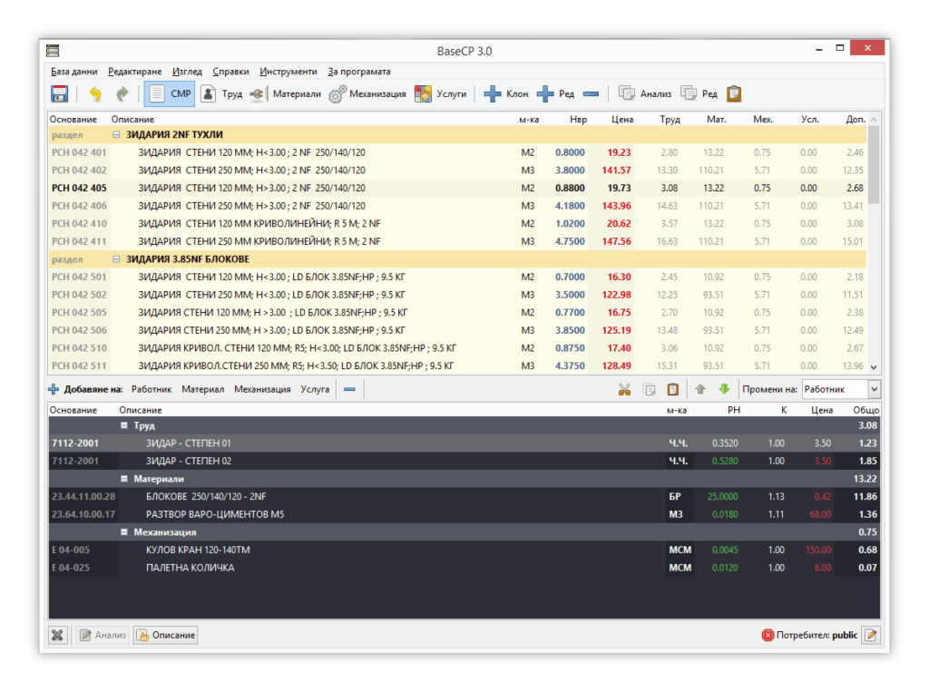Image resolution: width=929 pixels, height=692 pixels.
Task: Move item down with green arrow
Action: pos(724,389)
